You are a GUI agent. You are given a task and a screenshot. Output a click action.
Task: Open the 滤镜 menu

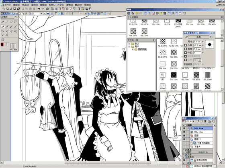70,5
